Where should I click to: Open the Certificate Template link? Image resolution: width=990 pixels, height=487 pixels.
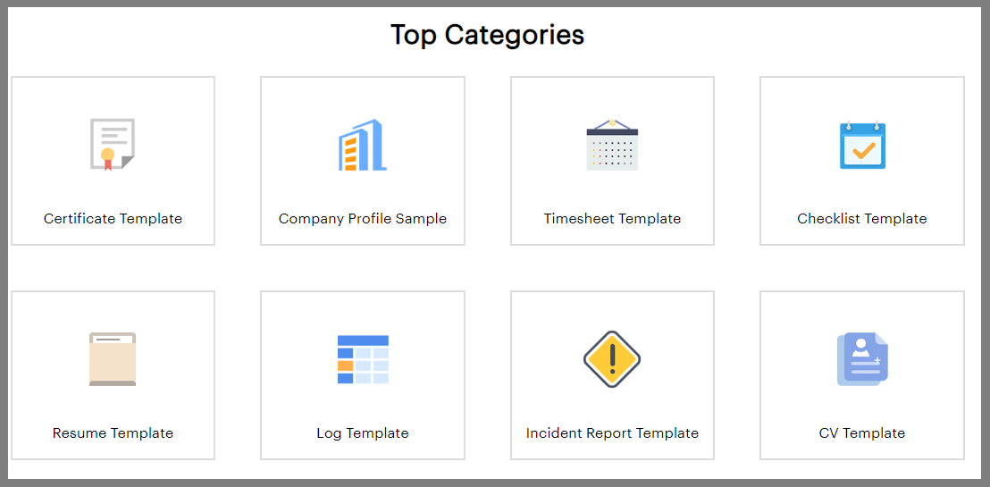tap(113, 219)
